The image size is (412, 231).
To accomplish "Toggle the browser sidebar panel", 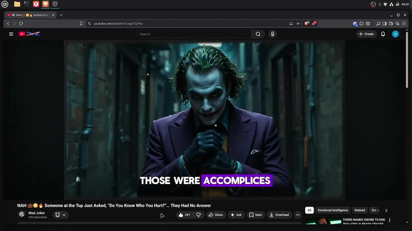I will (x=384, y=23).
